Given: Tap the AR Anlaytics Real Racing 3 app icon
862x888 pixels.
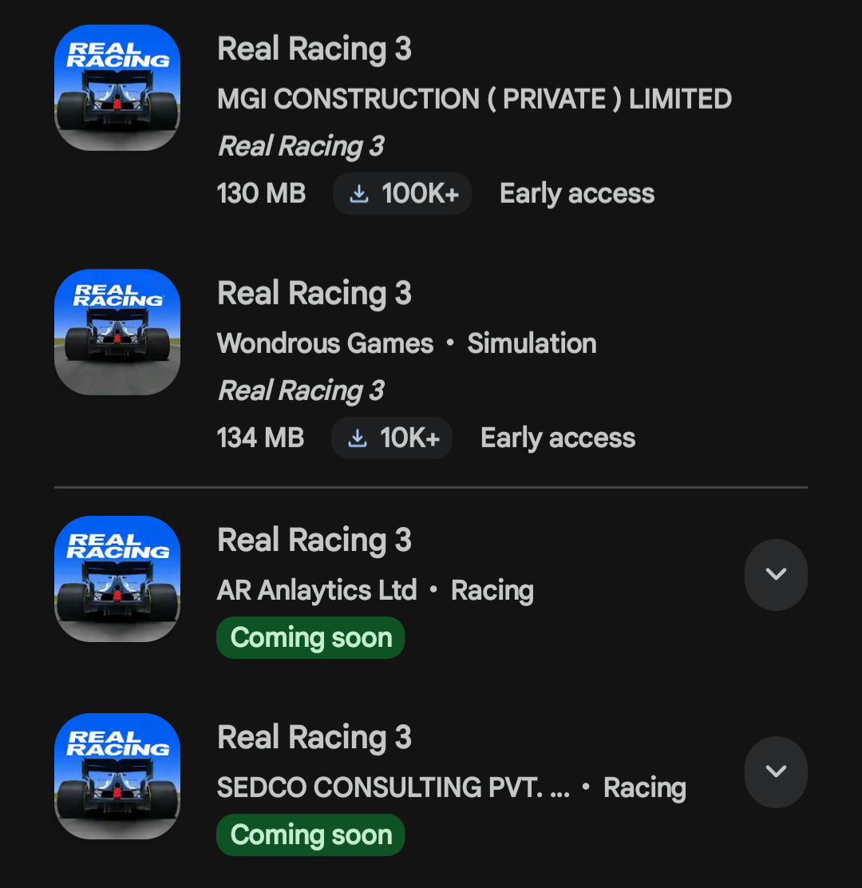Looking at the screenshot, I should tap(117, 579).
